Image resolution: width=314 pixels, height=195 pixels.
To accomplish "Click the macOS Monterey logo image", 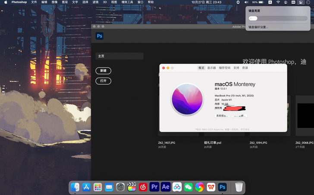I will [187, 99].
